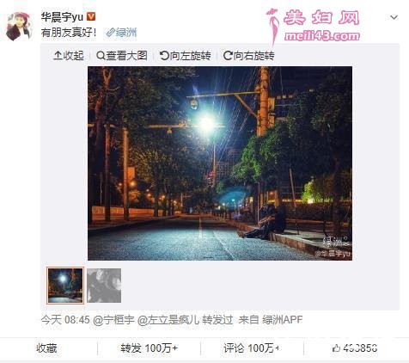Rotate the image left (向左旋转)
This screenshot has height=363, width=409.
pyautogui.click(x=186, y=55)
